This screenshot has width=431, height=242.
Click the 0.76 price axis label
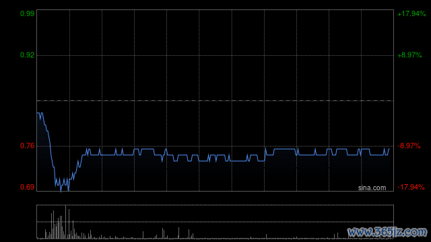27,145
